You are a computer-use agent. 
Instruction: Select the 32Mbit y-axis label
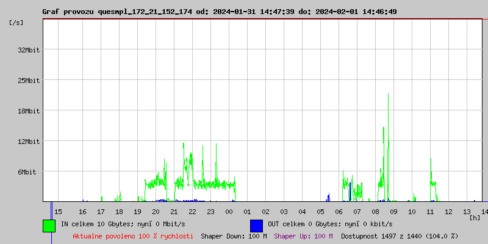point(29,50)
